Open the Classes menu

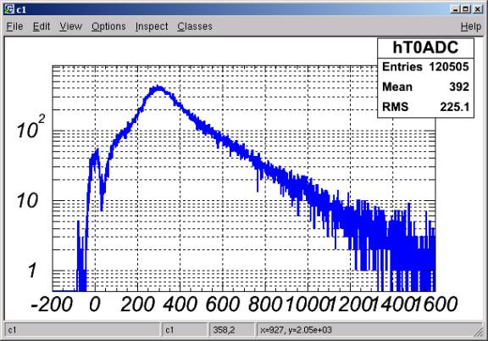tap(195, 26)
